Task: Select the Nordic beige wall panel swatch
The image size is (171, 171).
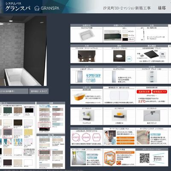Action: pos(18,110)
